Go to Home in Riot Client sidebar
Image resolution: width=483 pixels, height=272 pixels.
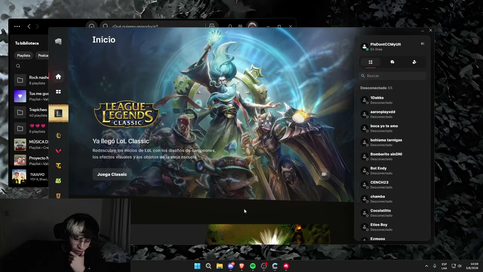[58, 77]
